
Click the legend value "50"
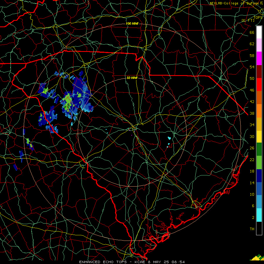coord(252,78)
